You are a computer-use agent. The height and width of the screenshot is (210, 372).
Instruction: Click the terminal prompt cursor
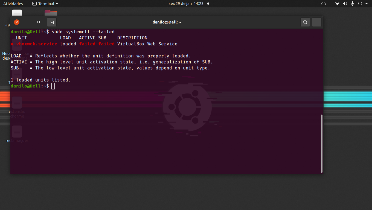point(53,86)
